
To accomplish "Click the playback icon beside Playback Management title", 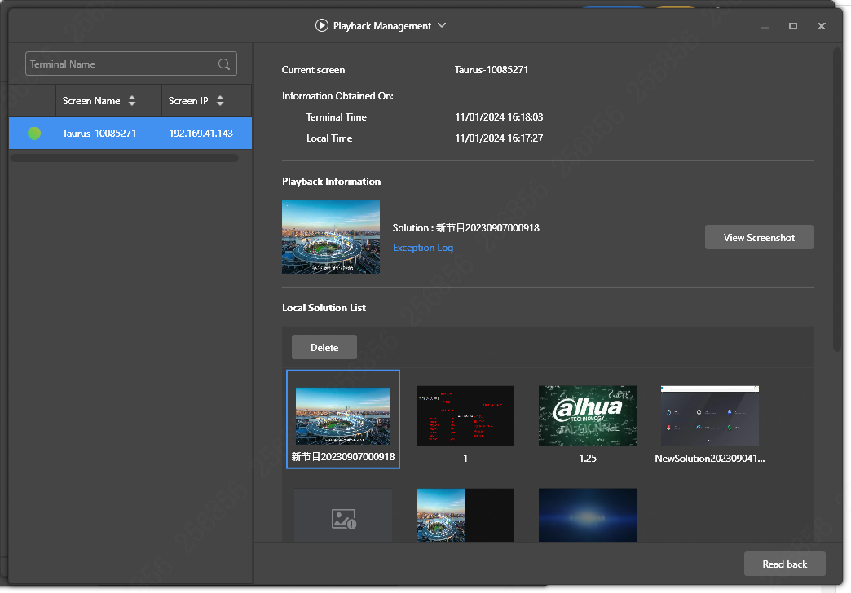I will click(x=321, y=25).
